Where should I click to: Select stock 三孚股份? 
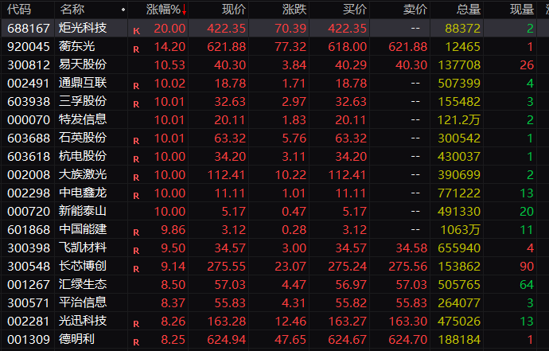click(83, 101)
